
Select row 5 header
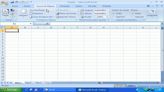pyautogui.click(x=3, y=43)
